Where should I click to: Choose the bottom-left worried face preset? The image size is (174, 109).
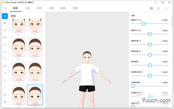(19, 95)
